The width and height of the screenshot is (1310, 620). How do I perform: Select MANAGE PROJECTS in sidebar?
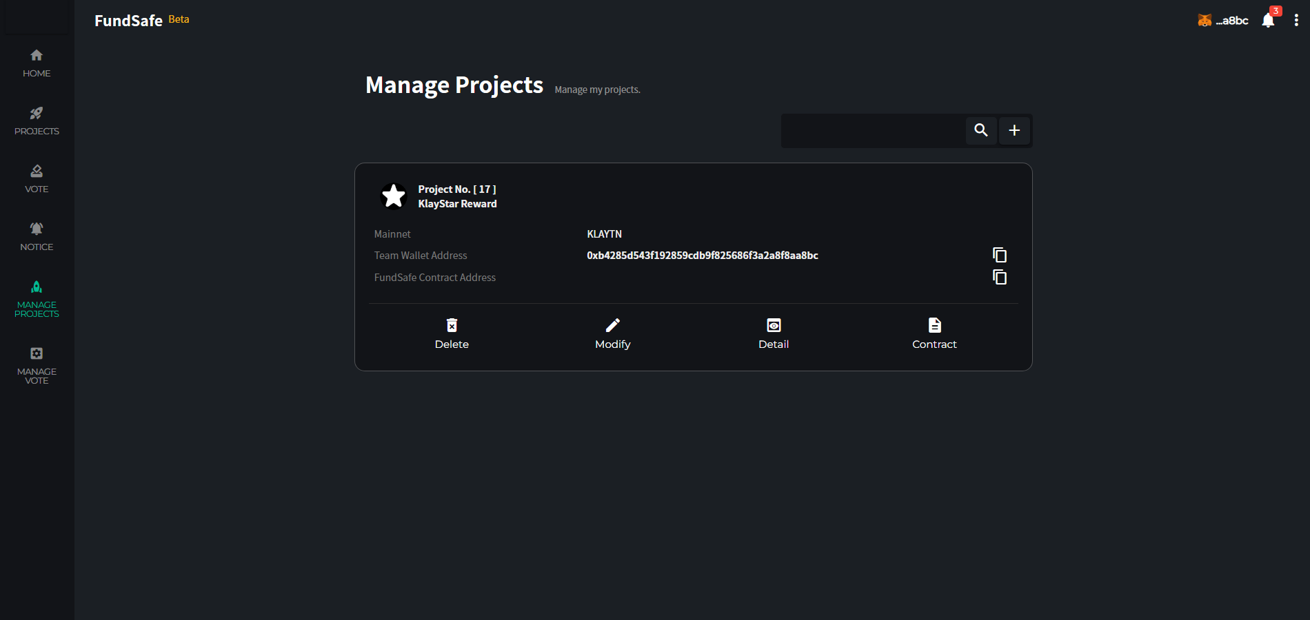tap(37, 299)
